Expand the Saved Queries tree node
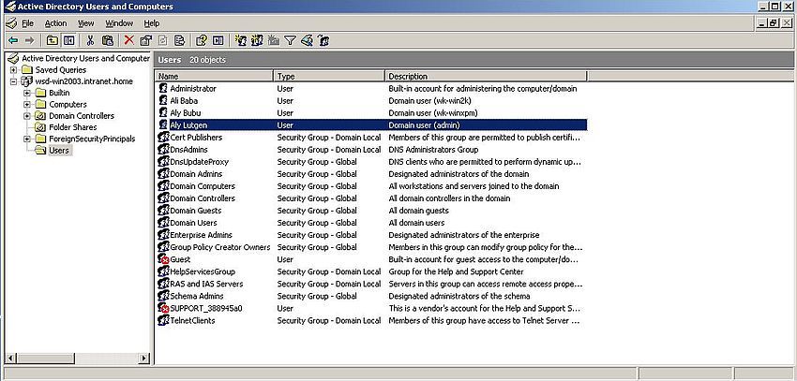Viewport: 797px width, 381px height. pos(13,69)
